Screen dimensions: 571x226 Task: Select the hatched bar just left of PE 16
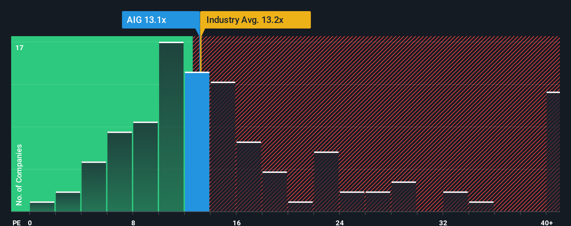(x=223, y=147)
